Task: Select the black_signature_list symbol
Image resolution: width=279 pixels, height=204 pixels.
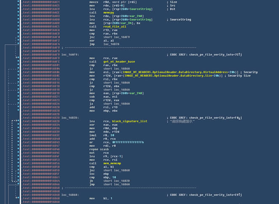Action: click(129, 121)
